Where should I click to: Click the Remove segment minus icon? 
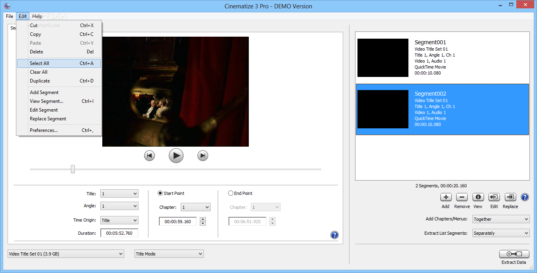tap(462, 197)
